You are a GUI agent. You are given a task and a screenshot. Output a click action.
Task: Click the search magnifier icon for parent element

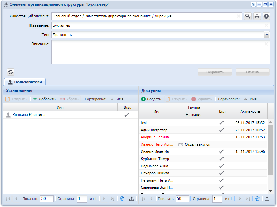point(248,16)
